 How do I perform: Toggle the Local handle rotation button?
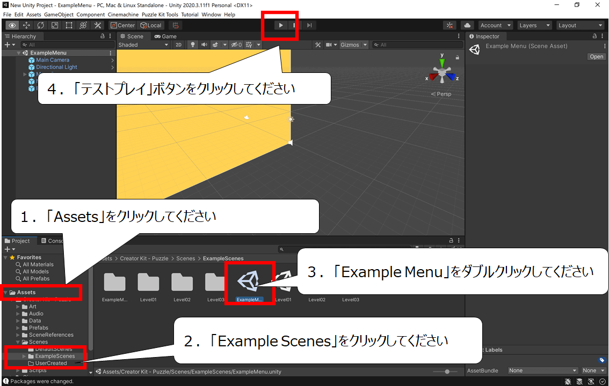pyautogui.click(x=151, y=25)
